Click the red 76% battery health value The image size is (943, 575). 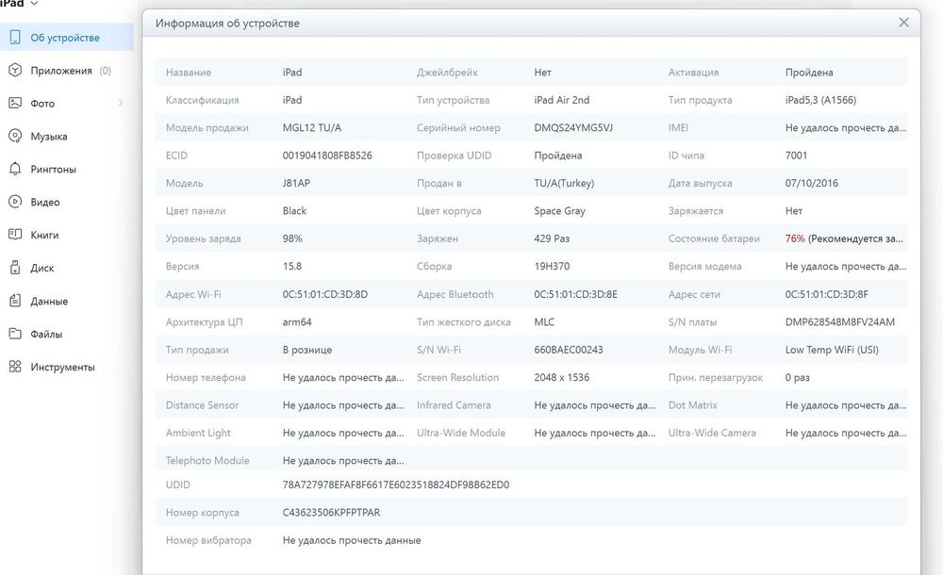click(794, 238)
